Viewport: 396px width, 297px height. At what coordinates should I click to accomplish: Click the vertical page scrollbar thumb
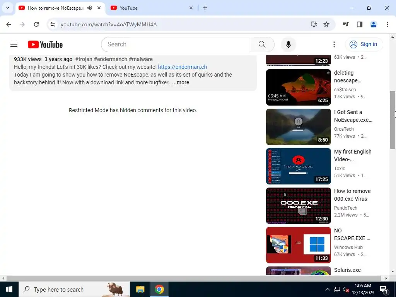click(x=393, y=120)
